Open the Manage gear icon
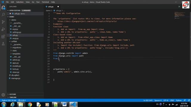Screen dimensions: 191x107 [3, 95]
